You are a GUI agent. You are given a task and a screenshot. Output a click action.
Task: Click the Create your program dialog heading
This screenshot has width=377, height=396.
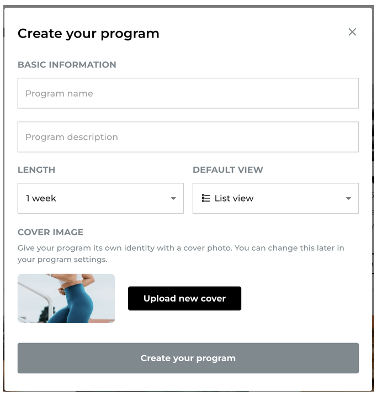click(88, 34)
